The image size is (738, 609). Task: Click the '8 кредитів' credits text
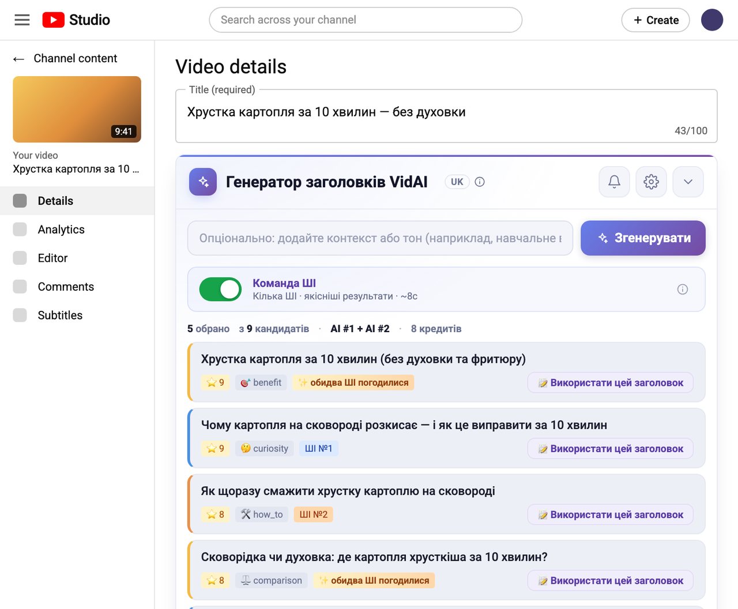pyautogui.click(x=436, y=329)
